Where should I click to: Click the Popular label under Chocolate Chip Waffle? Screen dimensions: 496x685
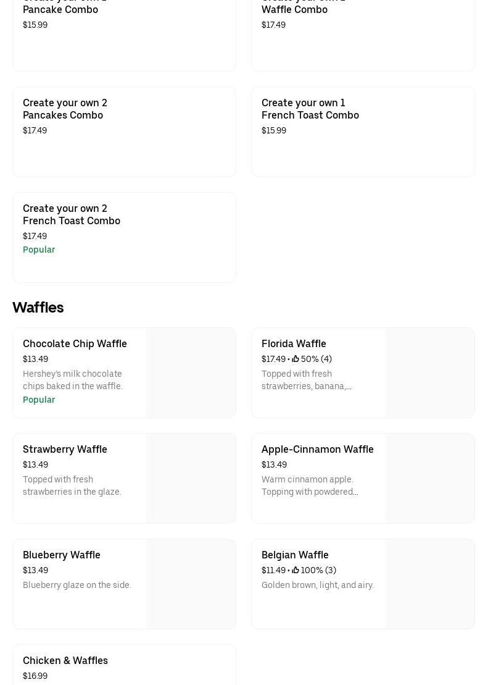coord(39,400)
